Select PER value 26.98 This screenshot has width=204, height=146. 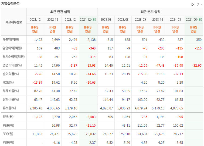56,126
